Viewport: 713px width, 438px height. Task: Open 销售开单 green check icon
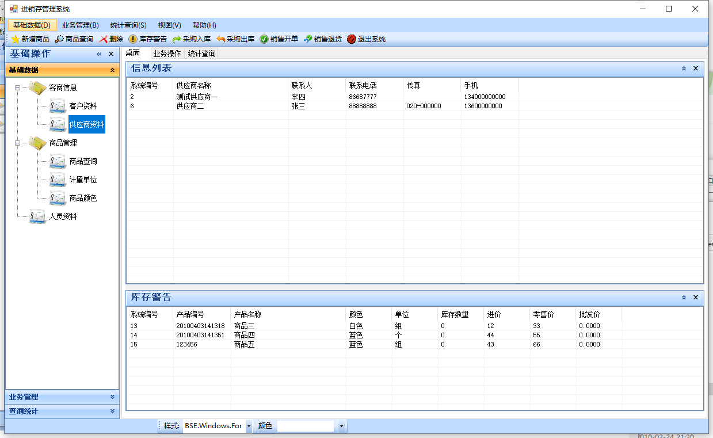pos(264,39)
